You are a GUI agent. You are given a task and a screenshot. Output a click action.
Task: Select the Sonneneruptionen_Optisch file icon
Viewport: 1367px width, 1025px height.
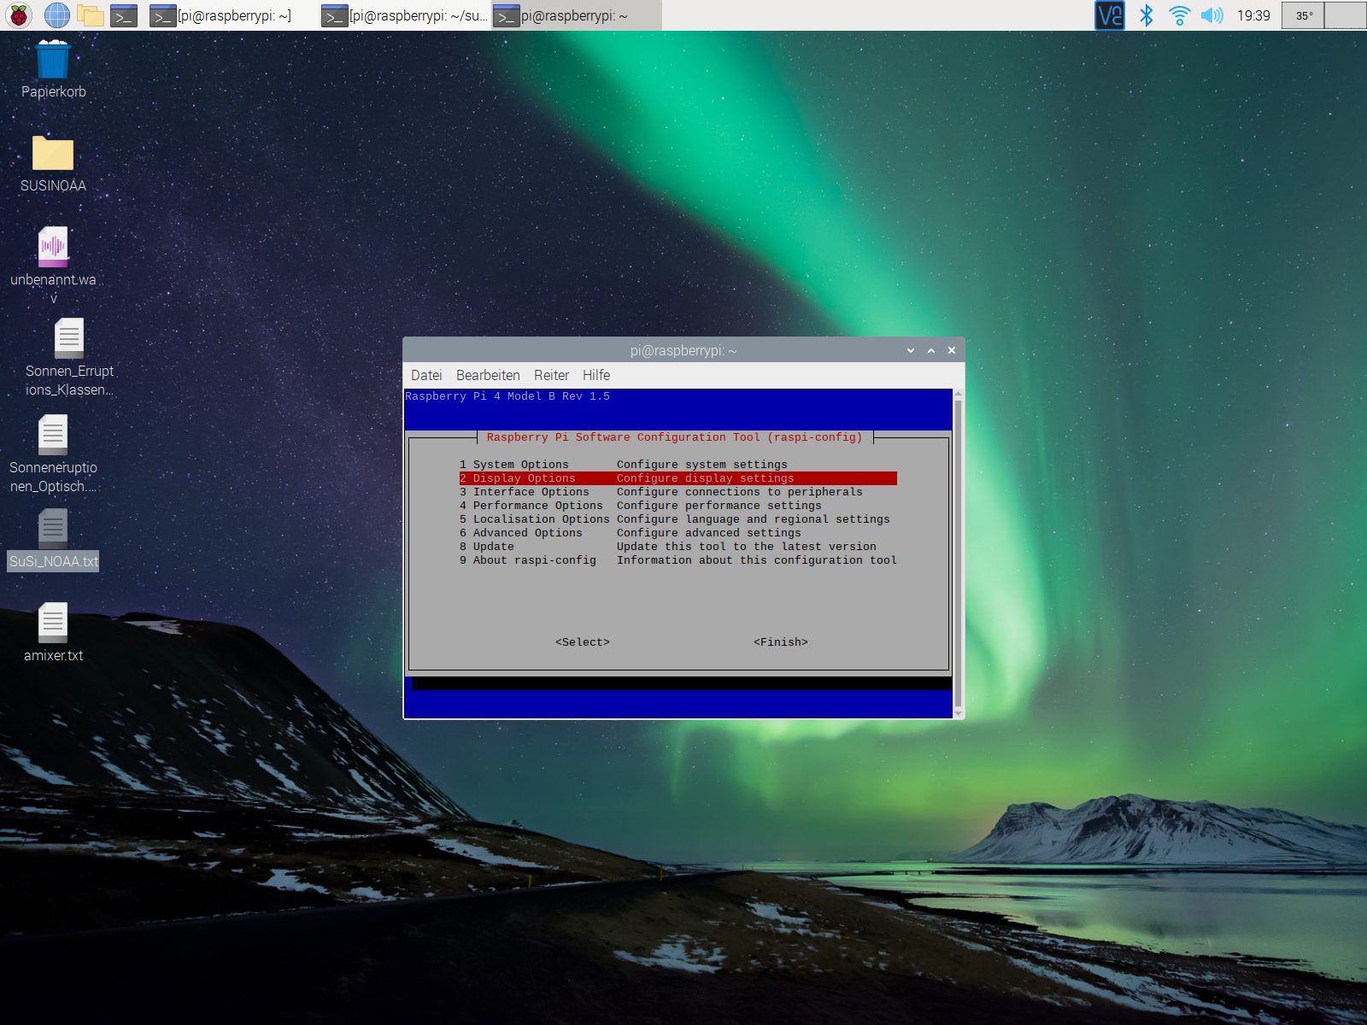[53, 454]
